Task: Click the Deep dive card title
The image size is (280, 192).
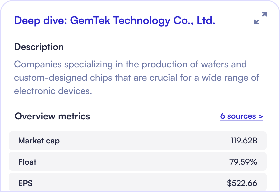Action: [114, 21]
